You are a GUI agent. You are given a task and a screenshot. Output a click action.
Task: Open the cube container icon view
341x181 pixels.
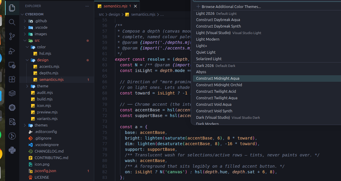(12, 93)
